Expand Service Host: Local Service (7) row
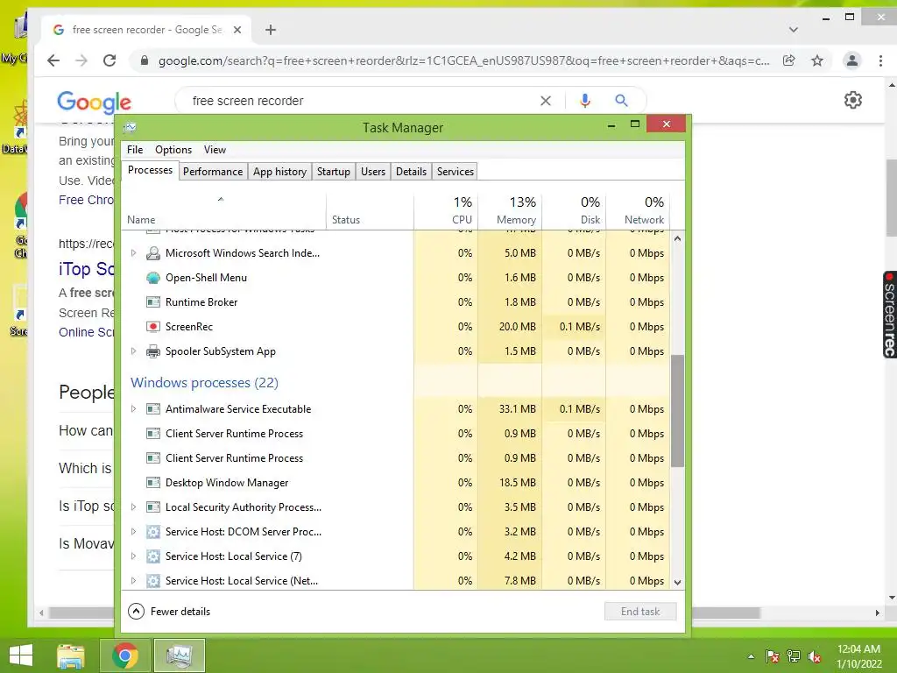Image resolution: width=897 pixels, height=673 pixels. pos(133,556)
